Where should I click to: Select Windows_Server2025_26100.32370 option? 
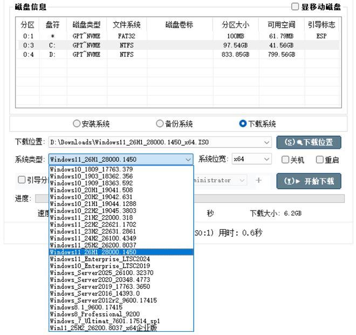(121, 273)
